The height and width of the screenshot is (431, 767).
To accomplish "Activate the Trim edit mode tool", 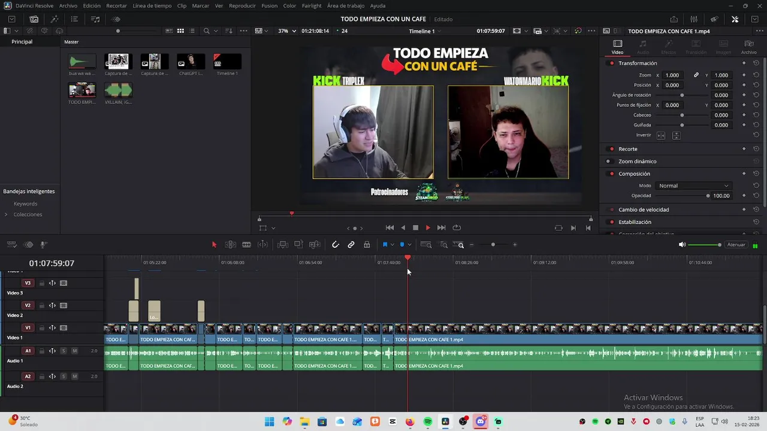I will point(230,244).
